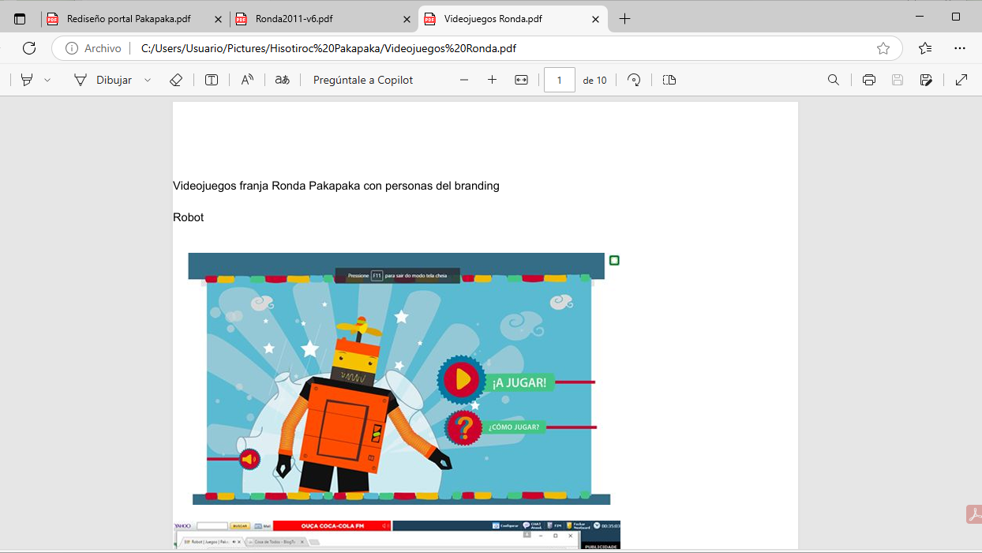Select the highlight tool
This screenshot has height=553, width=982.
coord(27,80)
